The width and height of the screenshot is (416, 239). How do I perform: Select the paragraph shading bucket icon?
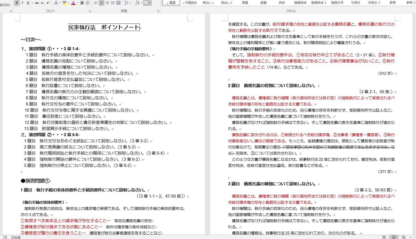click(x=137, y=3)
